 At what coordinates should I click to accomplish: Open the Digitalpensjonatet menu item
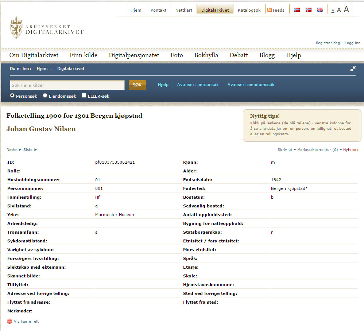pyautogui.click(x=134, y=55)
